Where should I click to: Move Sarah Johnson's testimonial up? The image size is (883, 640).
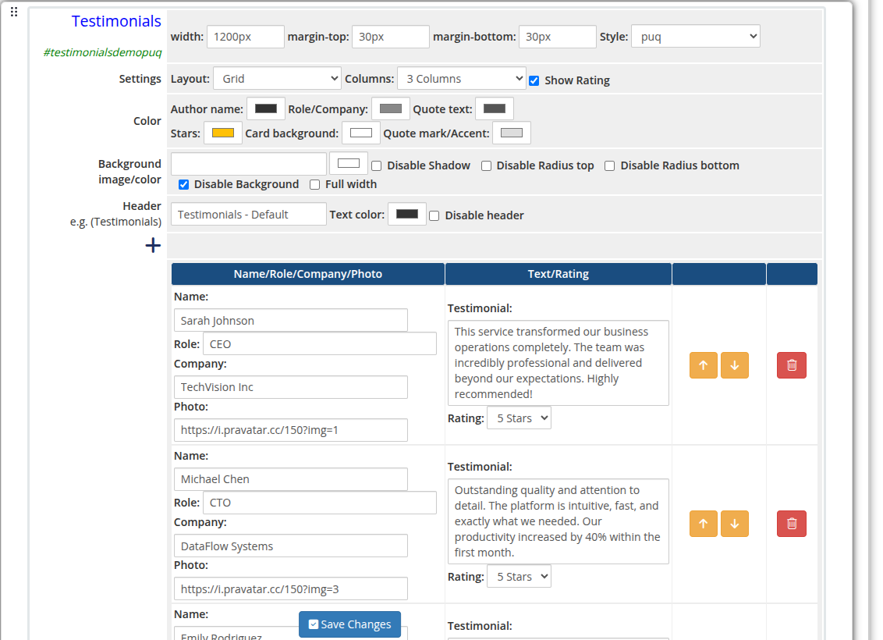[x=703, y=364]
